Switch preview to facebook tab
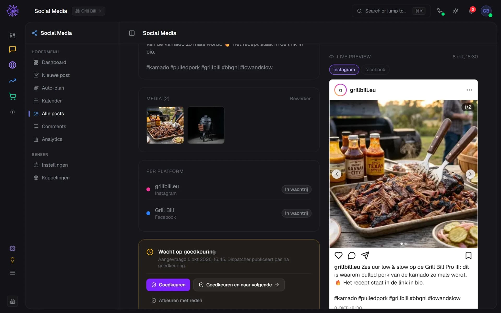The width and height of the screenshot is (501, 313). coord(375,70)
